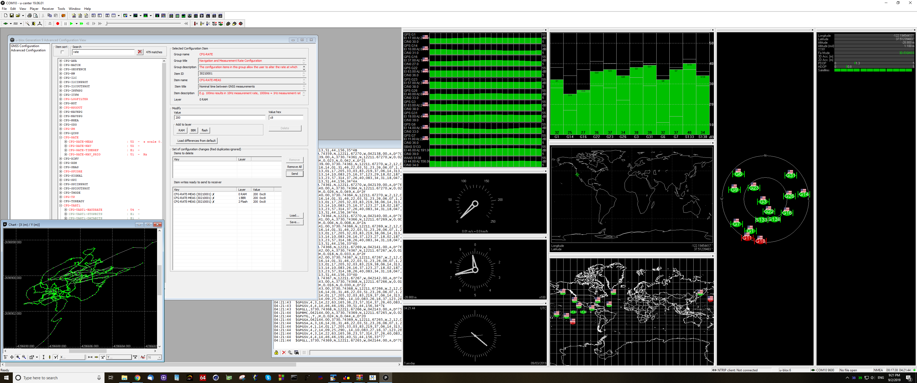Select the CFG-RATE-NAV tree item
The height and width of the screenshot is (383, 917).
[x=80, y=146]
